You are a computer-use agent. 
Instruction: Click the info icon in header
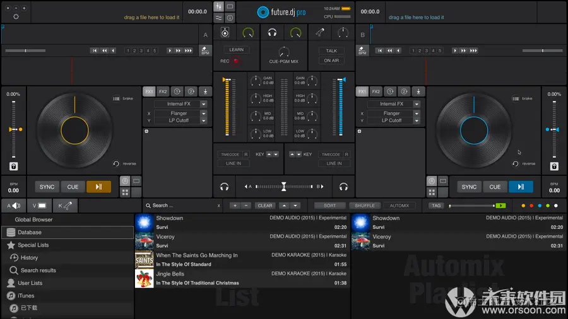(x=230, y=18)
